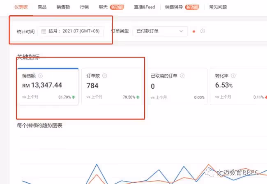Open the 仪表板 dashboard tab

coord(21,7)
